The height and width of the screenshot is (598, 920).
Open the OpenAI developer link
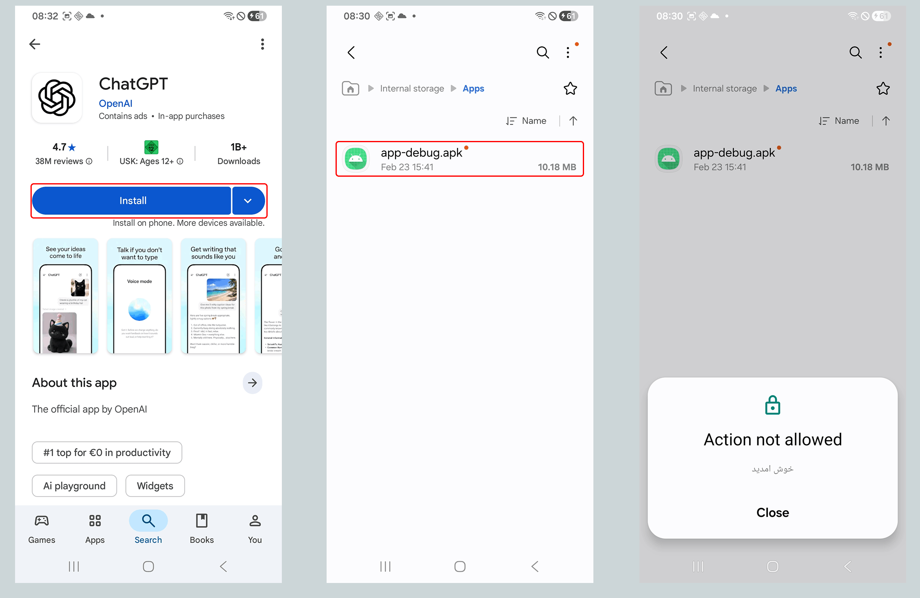pyautogui.click(x=116, y=104)
